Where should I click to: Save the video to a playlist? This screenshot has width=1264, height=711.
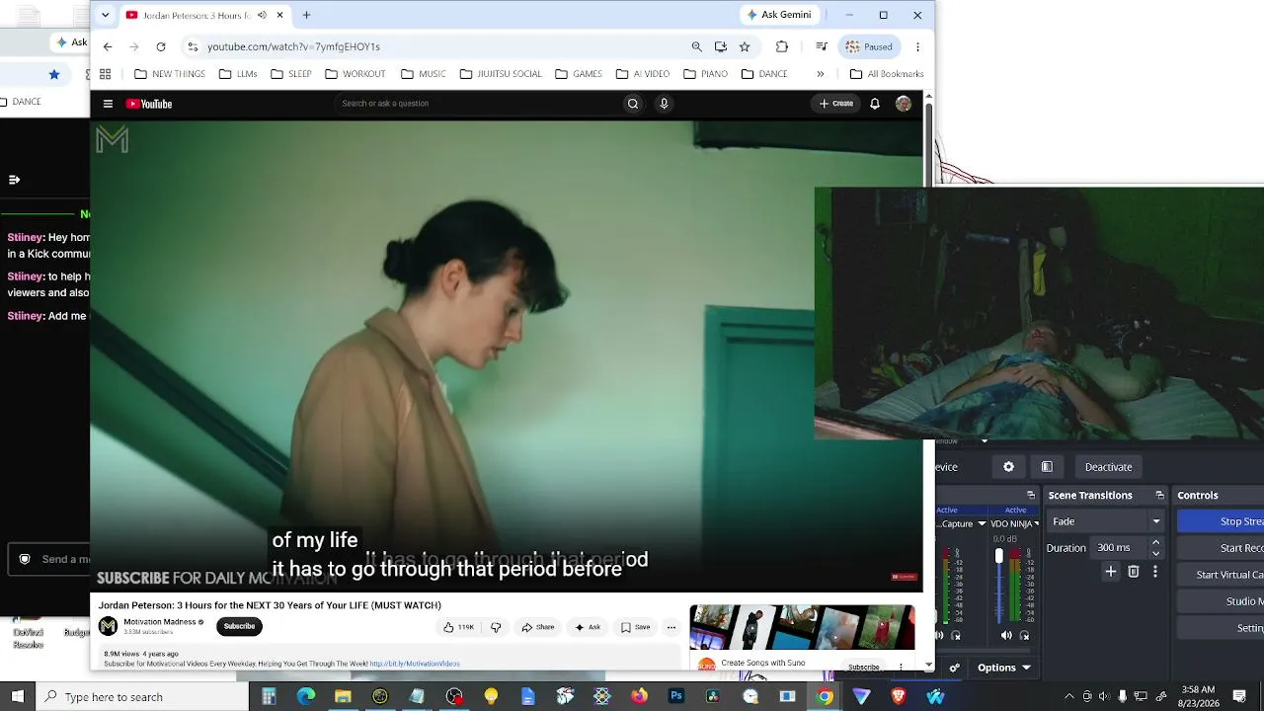(x=635, y=627)
